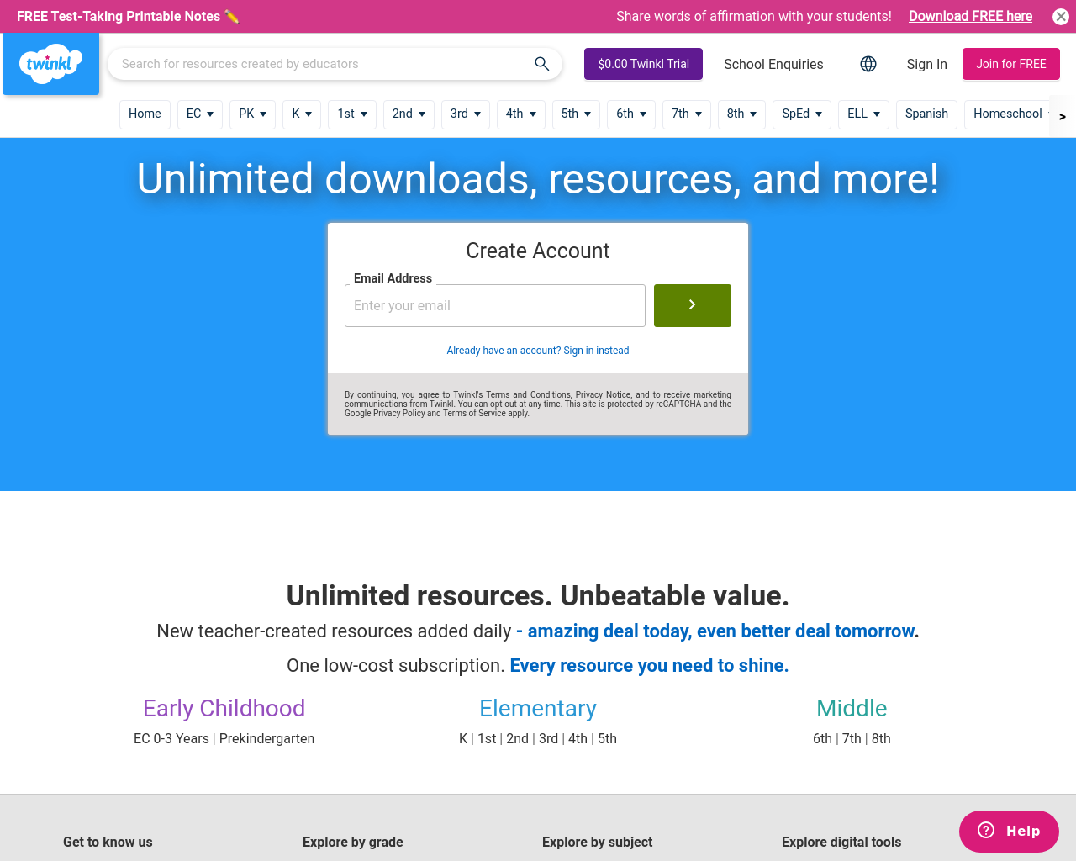Viewport: 1076px width, 861px height.
Task: Click the Explore by grade heading
Action: (353, 842)
